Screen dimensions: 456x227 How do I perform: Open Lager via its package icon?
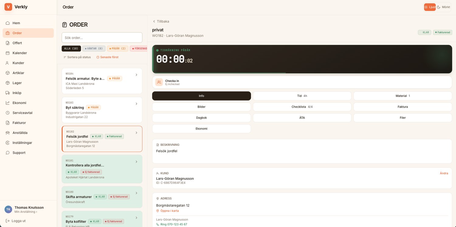coord(8,83)
